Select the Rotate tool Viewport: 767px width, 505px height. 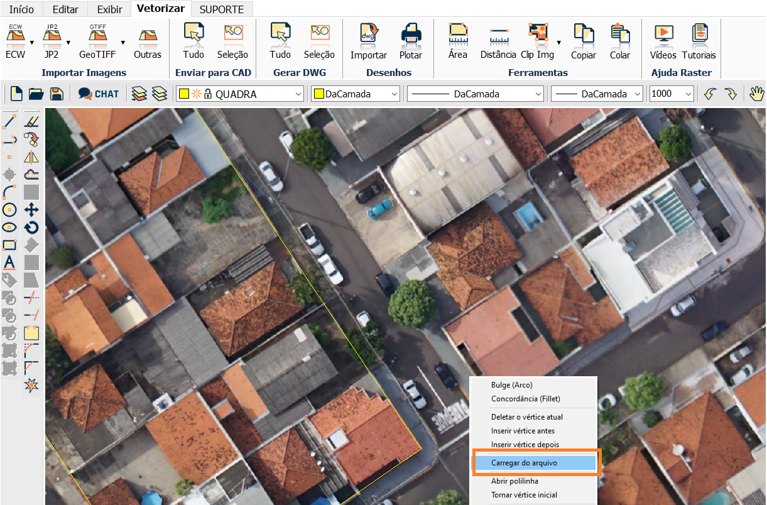[x=31, y=227]
